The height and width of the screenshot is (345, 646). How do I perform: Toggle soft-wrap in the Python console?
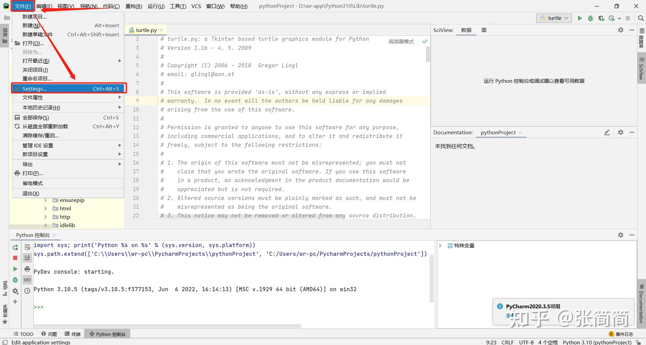click(x=27, y=247)
